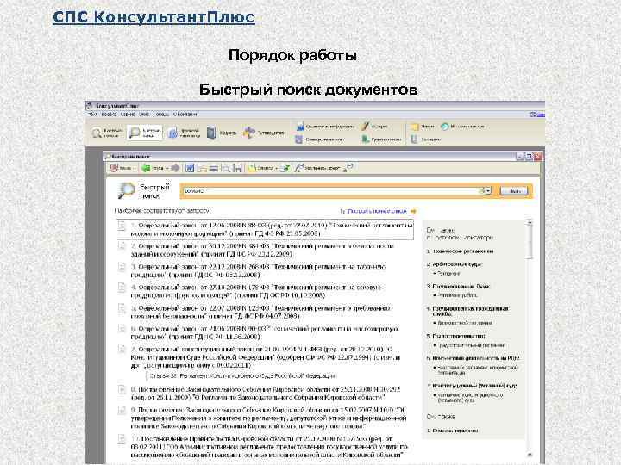Open the Правовой навигатор icon
Viewport: 621px width, 465px height.
[172, 133]
